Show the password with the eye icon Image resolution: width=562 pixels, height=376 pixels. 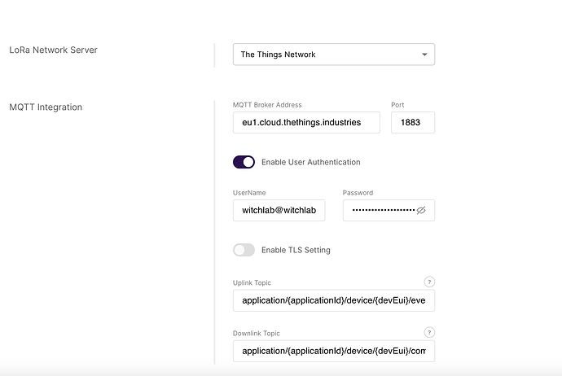point(421,210)
